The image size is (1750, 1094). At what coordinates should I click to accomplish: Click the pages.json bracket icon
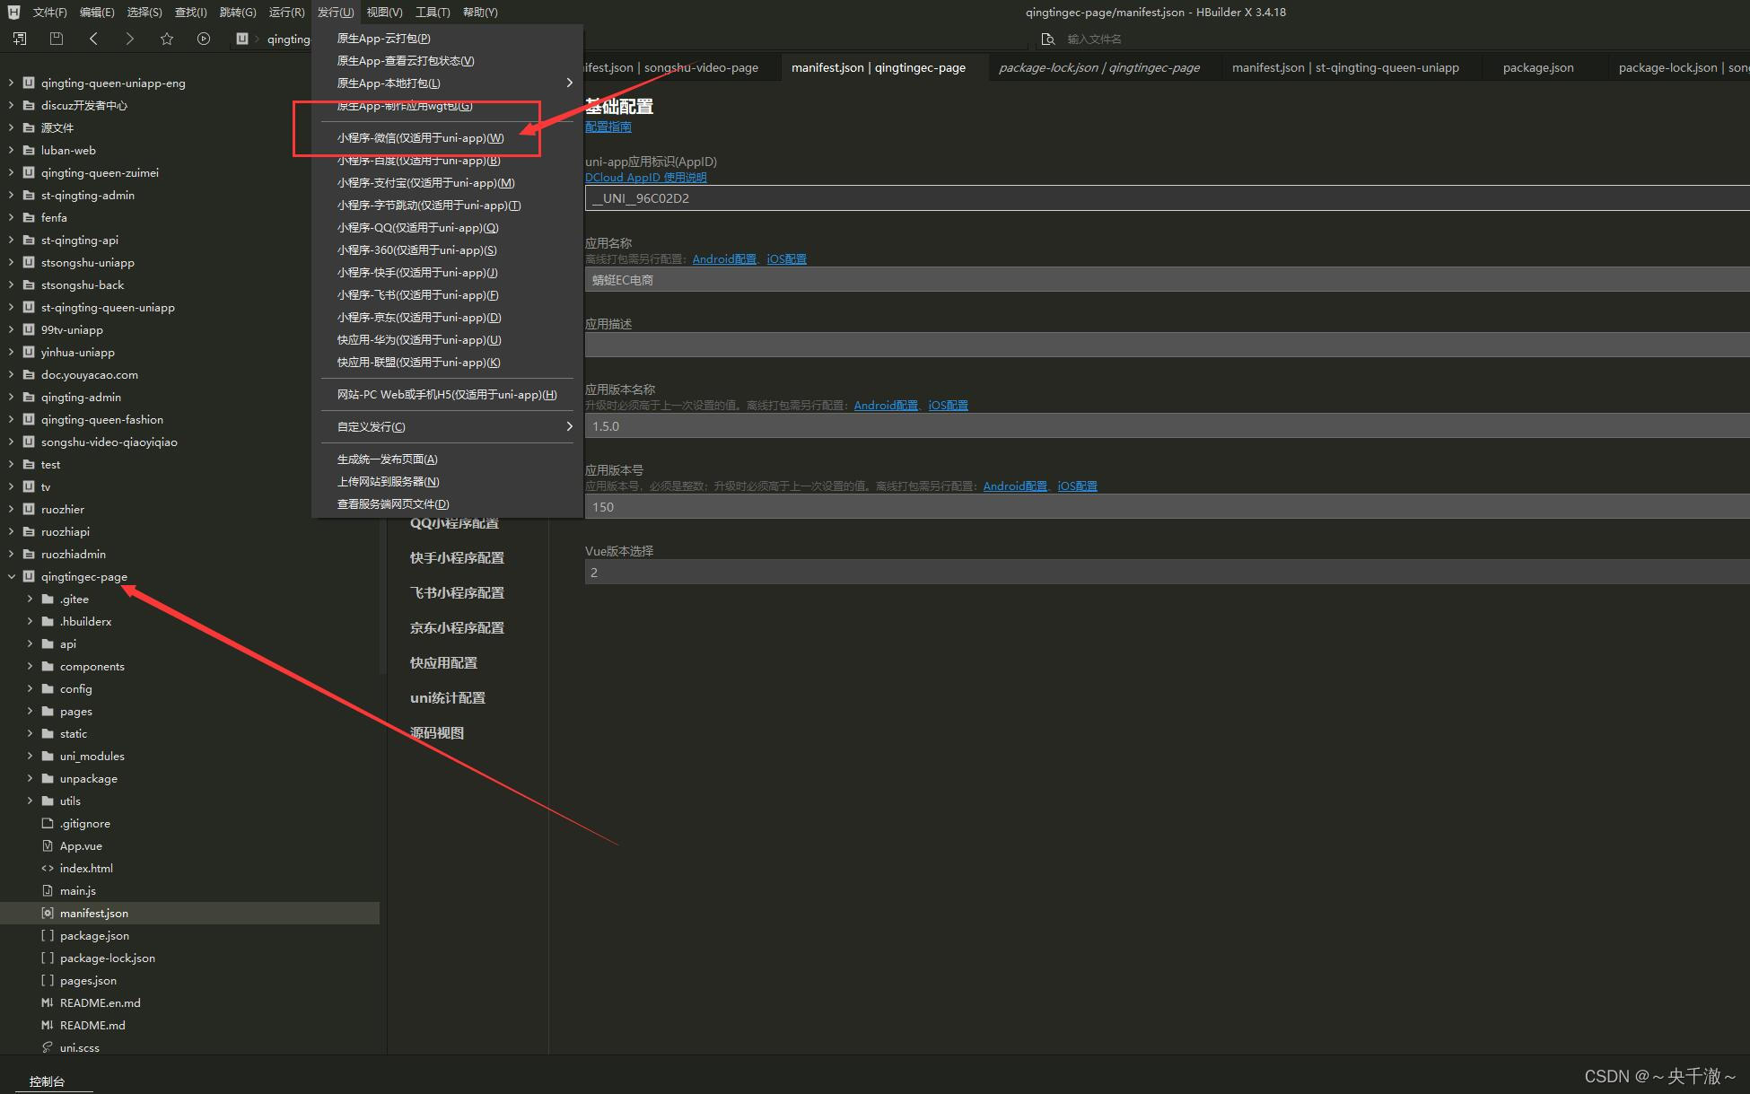click(x=48, y=980)
